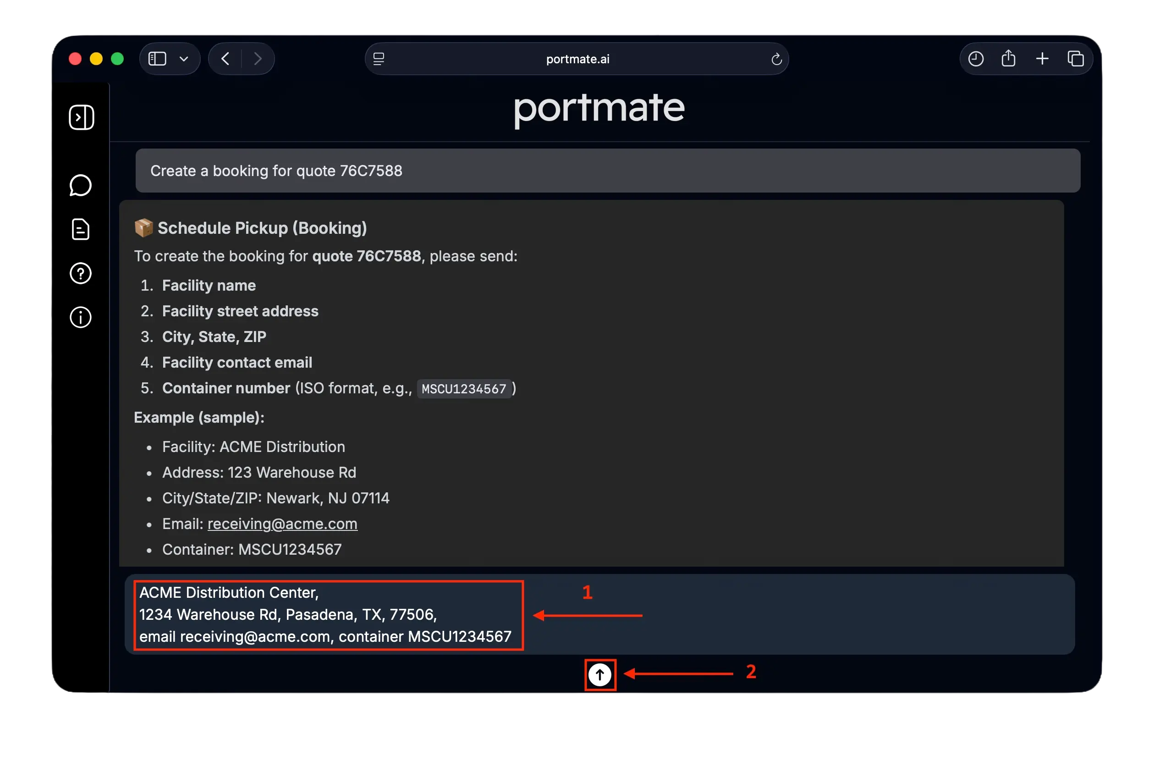The height and width of the screenshot is (761, 1154).
Task: Click the message input text area
Action: (x=599, y=615)
